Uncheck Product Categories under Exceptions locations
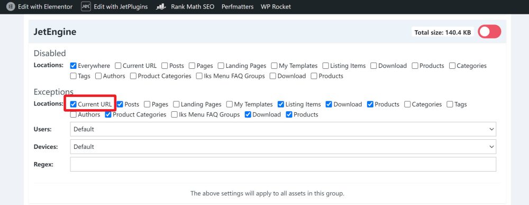The height and width of the screenshot is (205, 529). coord(108,115)
